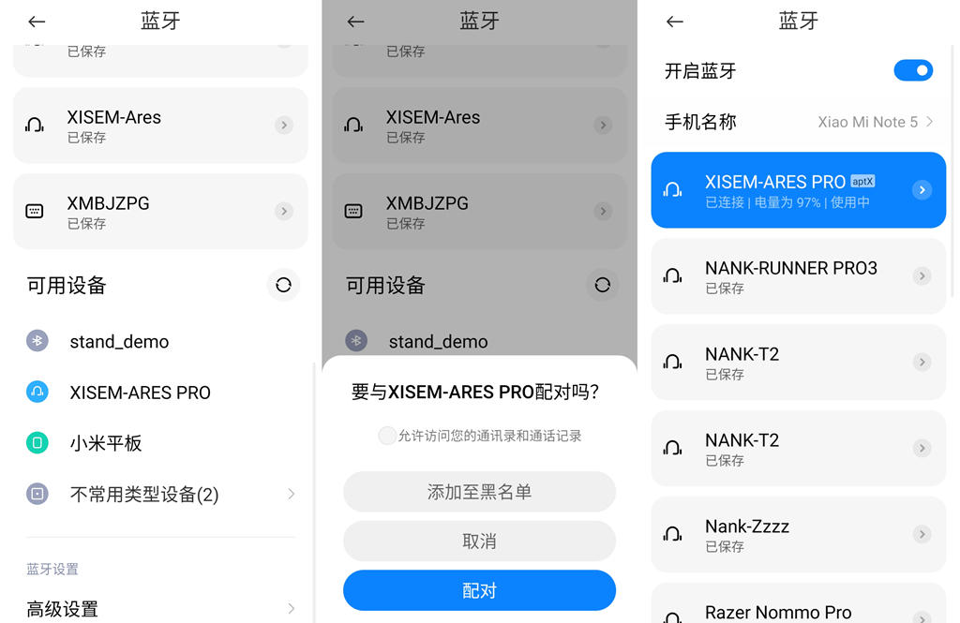Screen dimensions: 960x623
Task: Click Xiao Mi Note 5 phone name value
Action: (867, 122)
